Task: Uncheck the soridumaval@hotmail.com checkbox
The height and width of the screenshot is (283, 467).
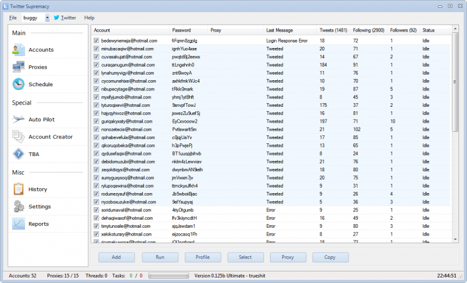Action: pyautogui.click(x=96, y=210)
